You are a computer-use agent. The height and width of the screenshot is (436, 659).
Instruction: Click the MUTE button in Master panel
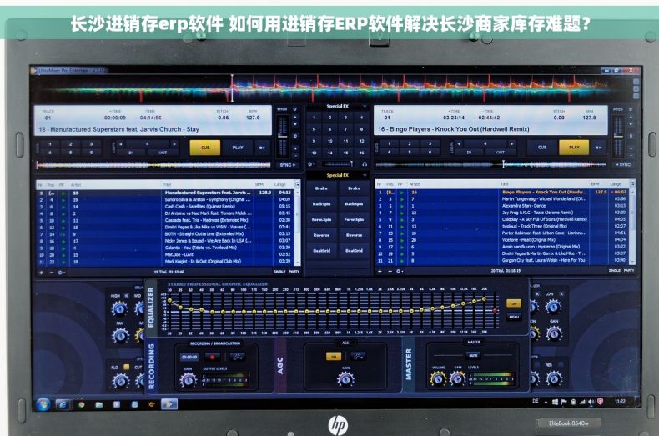tap(473, 355)
